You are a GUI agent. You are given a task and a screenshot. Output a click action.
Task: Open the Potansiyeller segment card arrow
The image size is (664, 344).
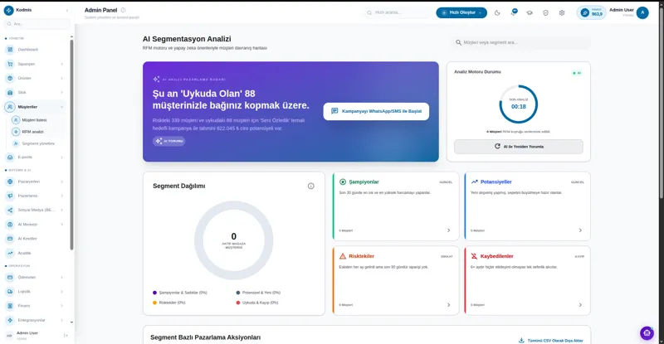(x=580, y=230)
